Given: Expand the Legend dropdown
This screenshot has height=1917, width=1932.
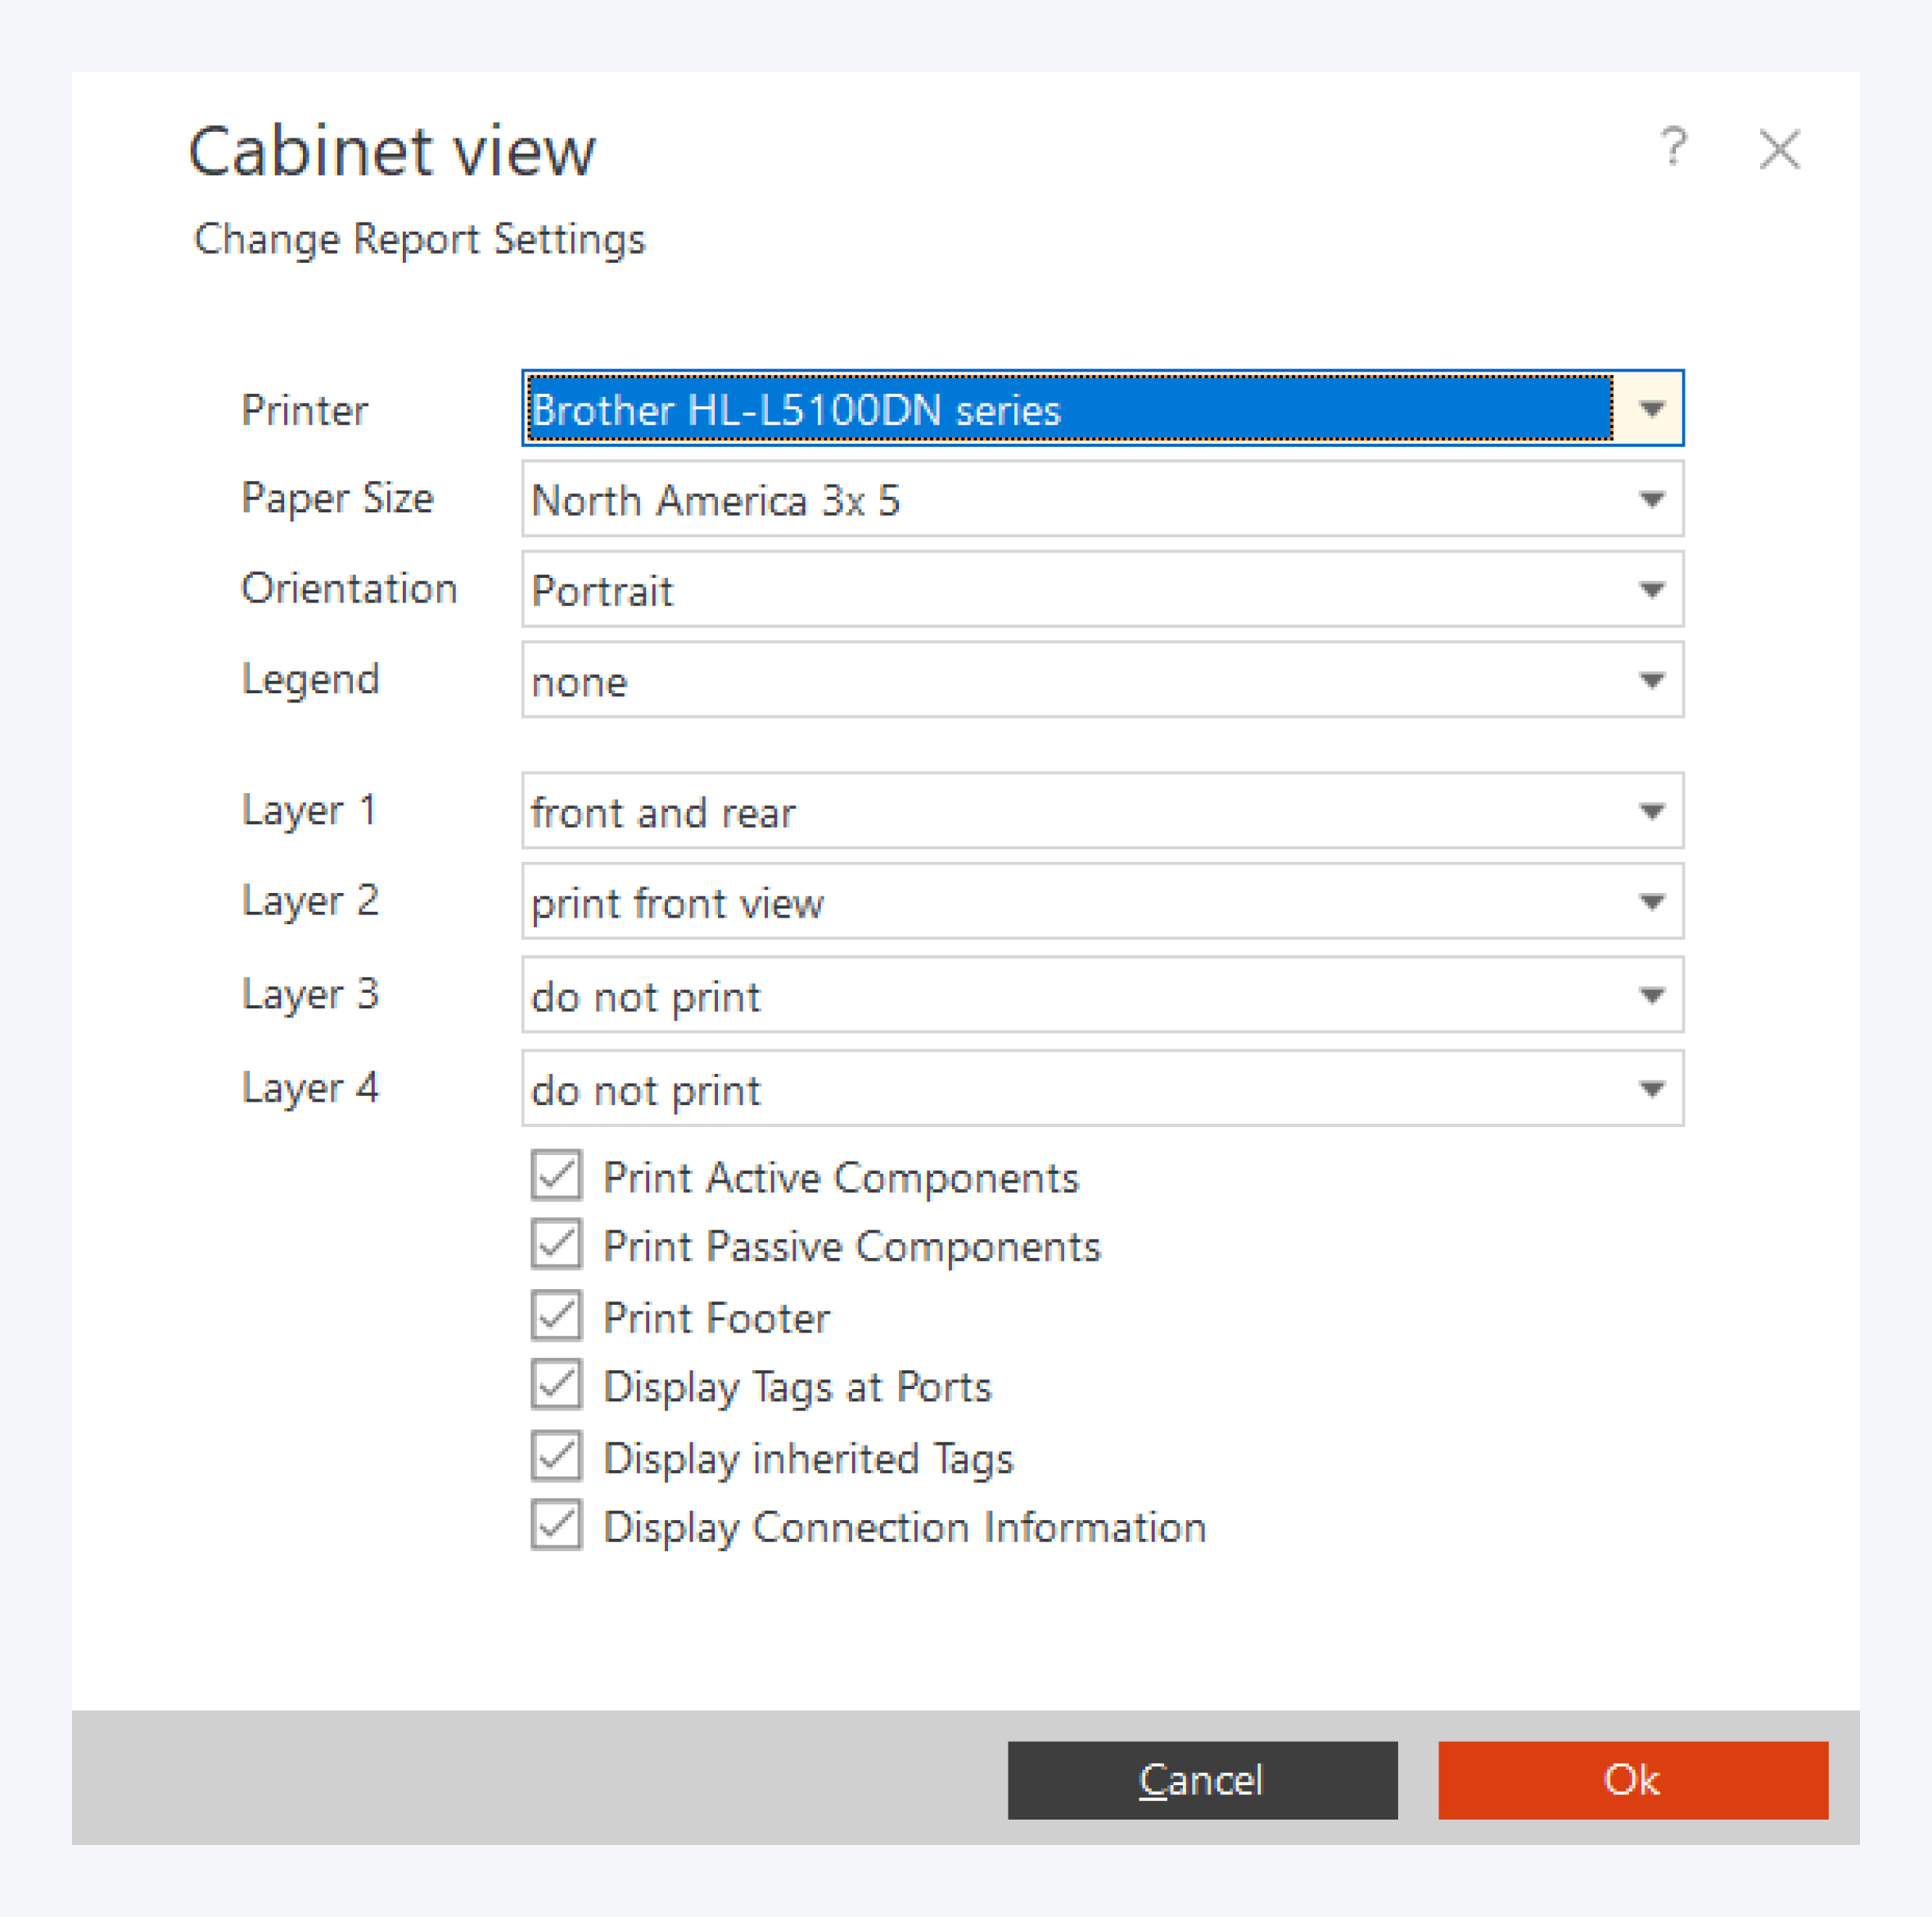Looking at the screenshot, I should pos(1651,681).
